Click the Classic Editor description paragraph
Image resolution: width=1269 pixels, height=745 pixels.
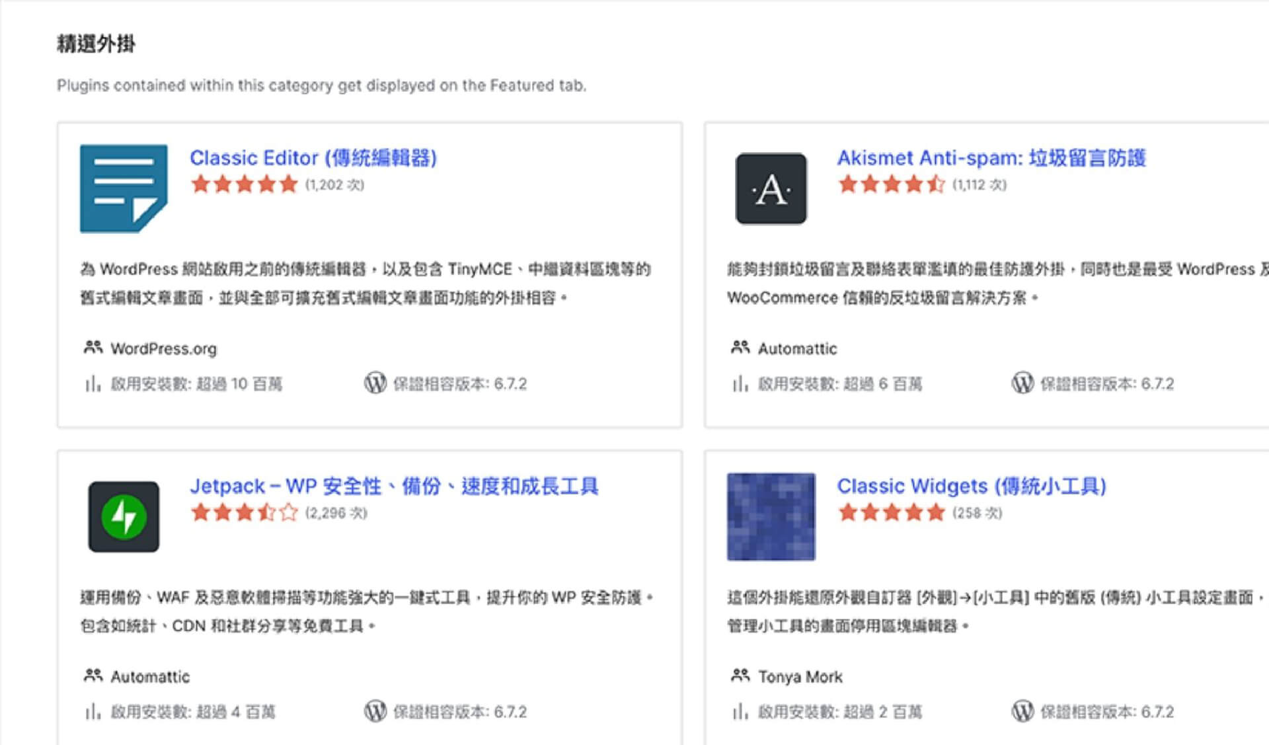[365, 284]
